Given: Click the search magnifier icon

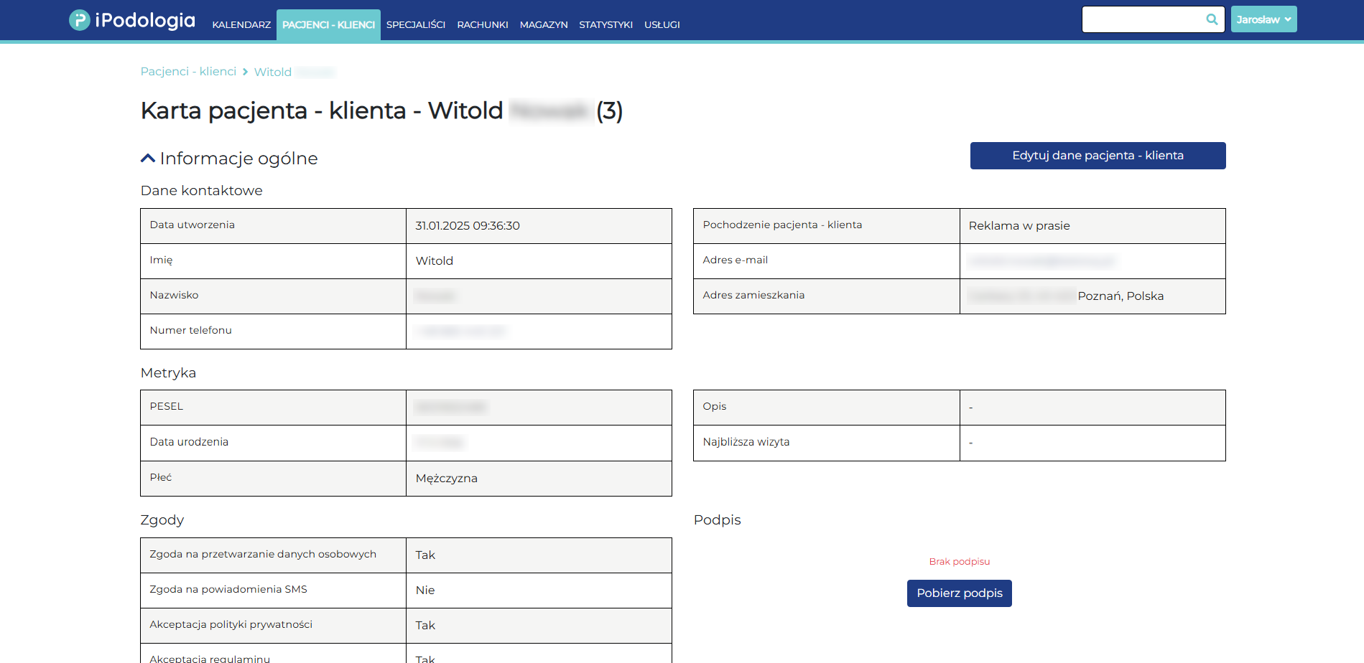Looking at the screenshot, I should 1212,19.
